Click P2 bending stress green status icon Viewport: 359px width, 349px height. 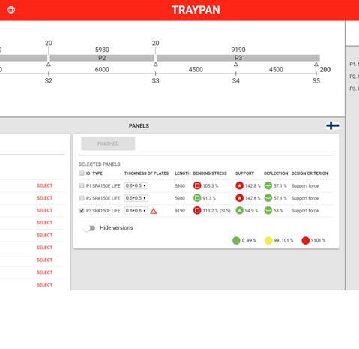197,198
